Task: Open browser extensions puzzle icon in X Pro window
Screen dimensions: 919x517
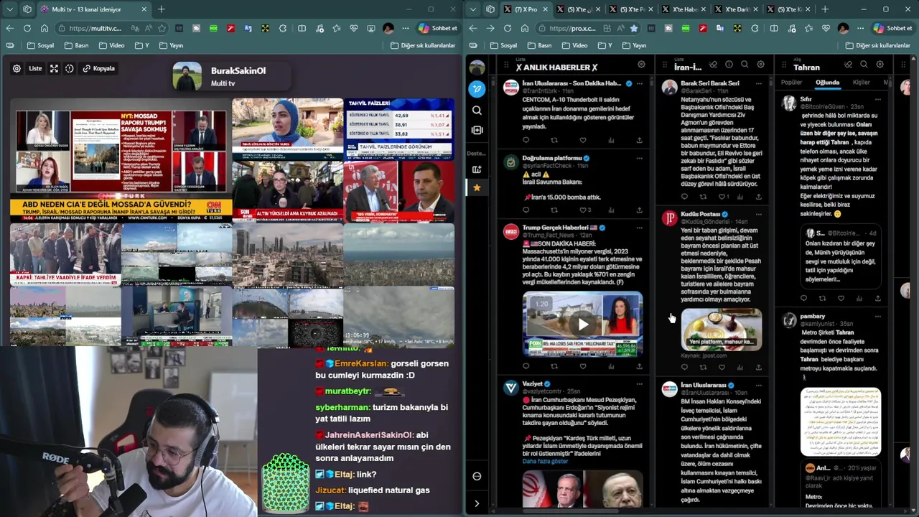Action: pos(755,28)
